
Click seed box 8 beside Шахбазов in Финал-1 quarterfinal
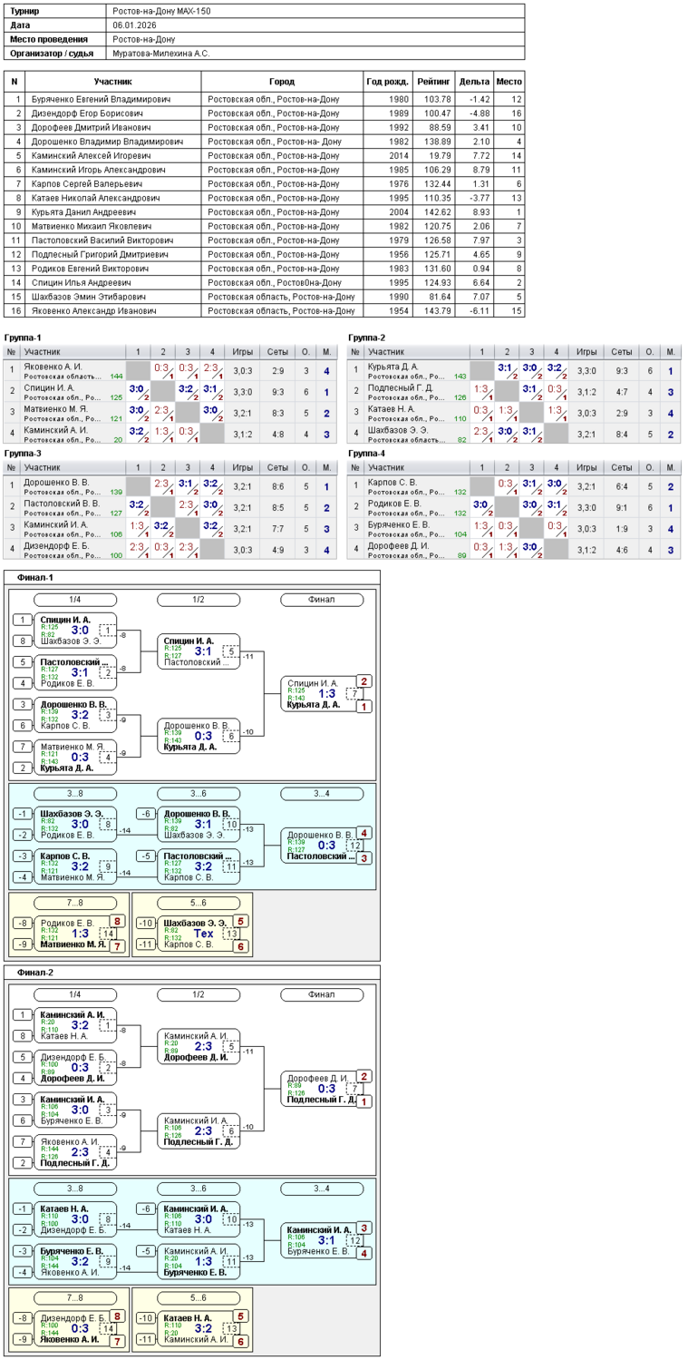pos(22,640)
